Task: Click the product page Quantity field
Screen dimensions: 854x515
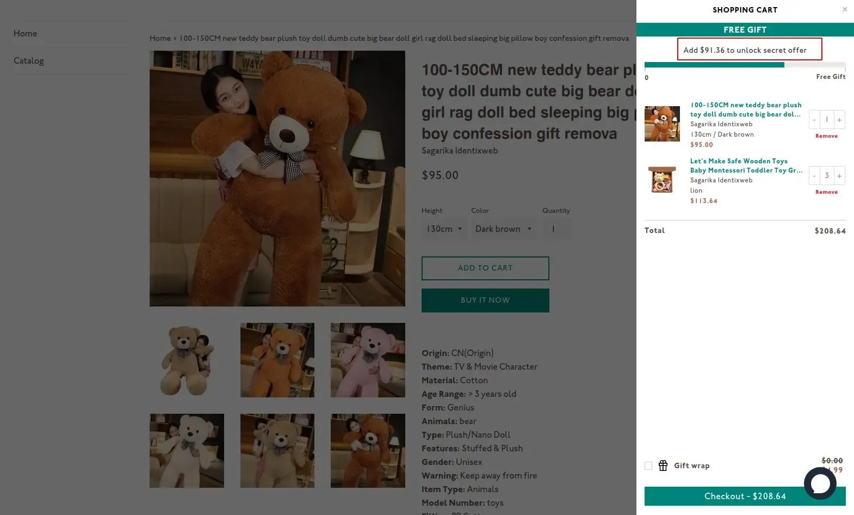Action: [557, 229]
